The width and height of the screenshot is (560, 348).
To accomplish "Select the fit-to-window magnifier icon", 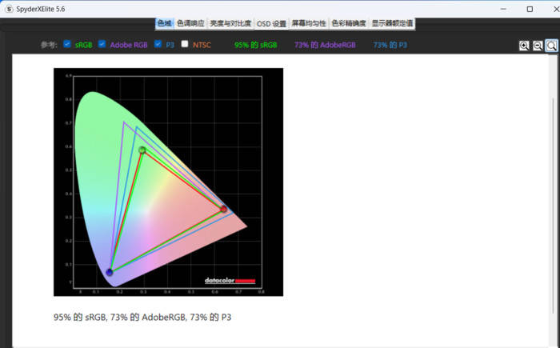I will 551,46.
